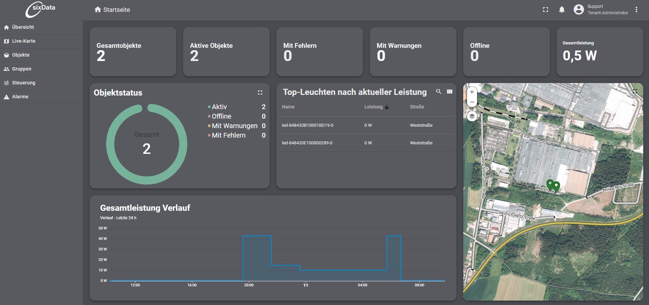Screen dimensions: 649x305
Task: Zoom out on the map
Action: pyautogui.click(x=472, y=102)
